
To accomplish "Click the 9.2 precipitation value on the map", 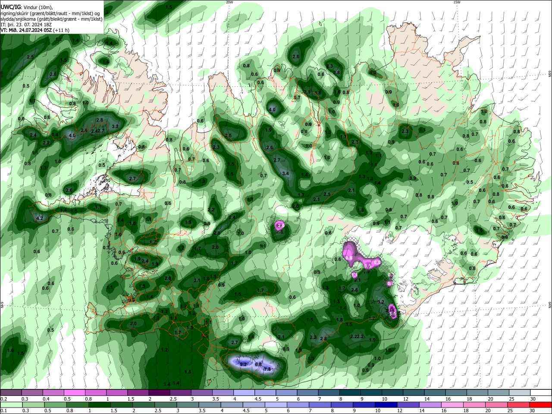I will 243,364.
